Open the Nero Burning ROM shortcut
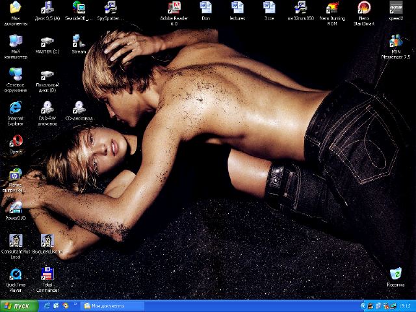 point(332,8)
